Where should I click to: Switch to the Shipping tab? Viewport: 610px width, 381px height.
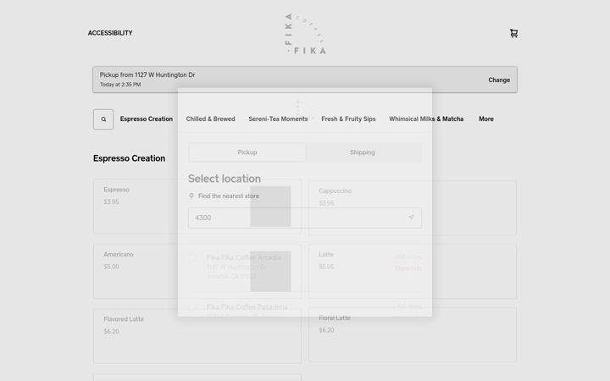coord(363,152)
